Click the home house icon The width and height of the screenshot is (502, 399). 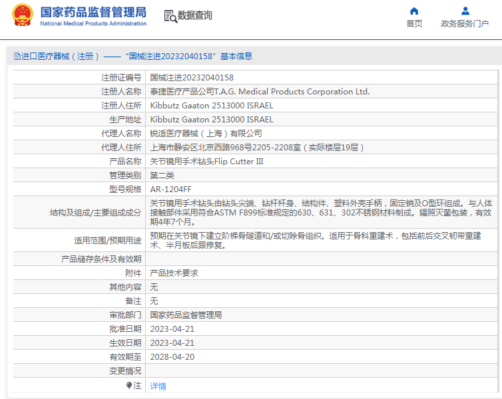414,11
